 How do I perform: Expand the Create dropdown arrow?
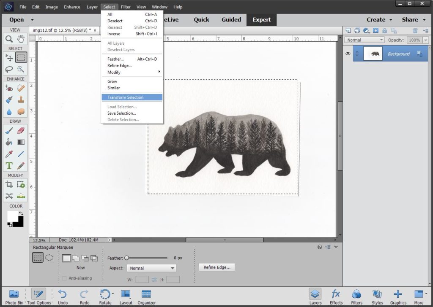(x=391, y=20)
